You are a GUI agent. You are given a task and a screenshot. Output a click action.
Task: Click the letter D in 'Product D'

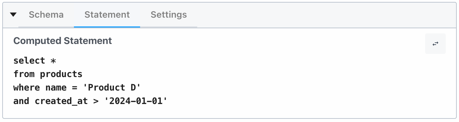point(133,88)
